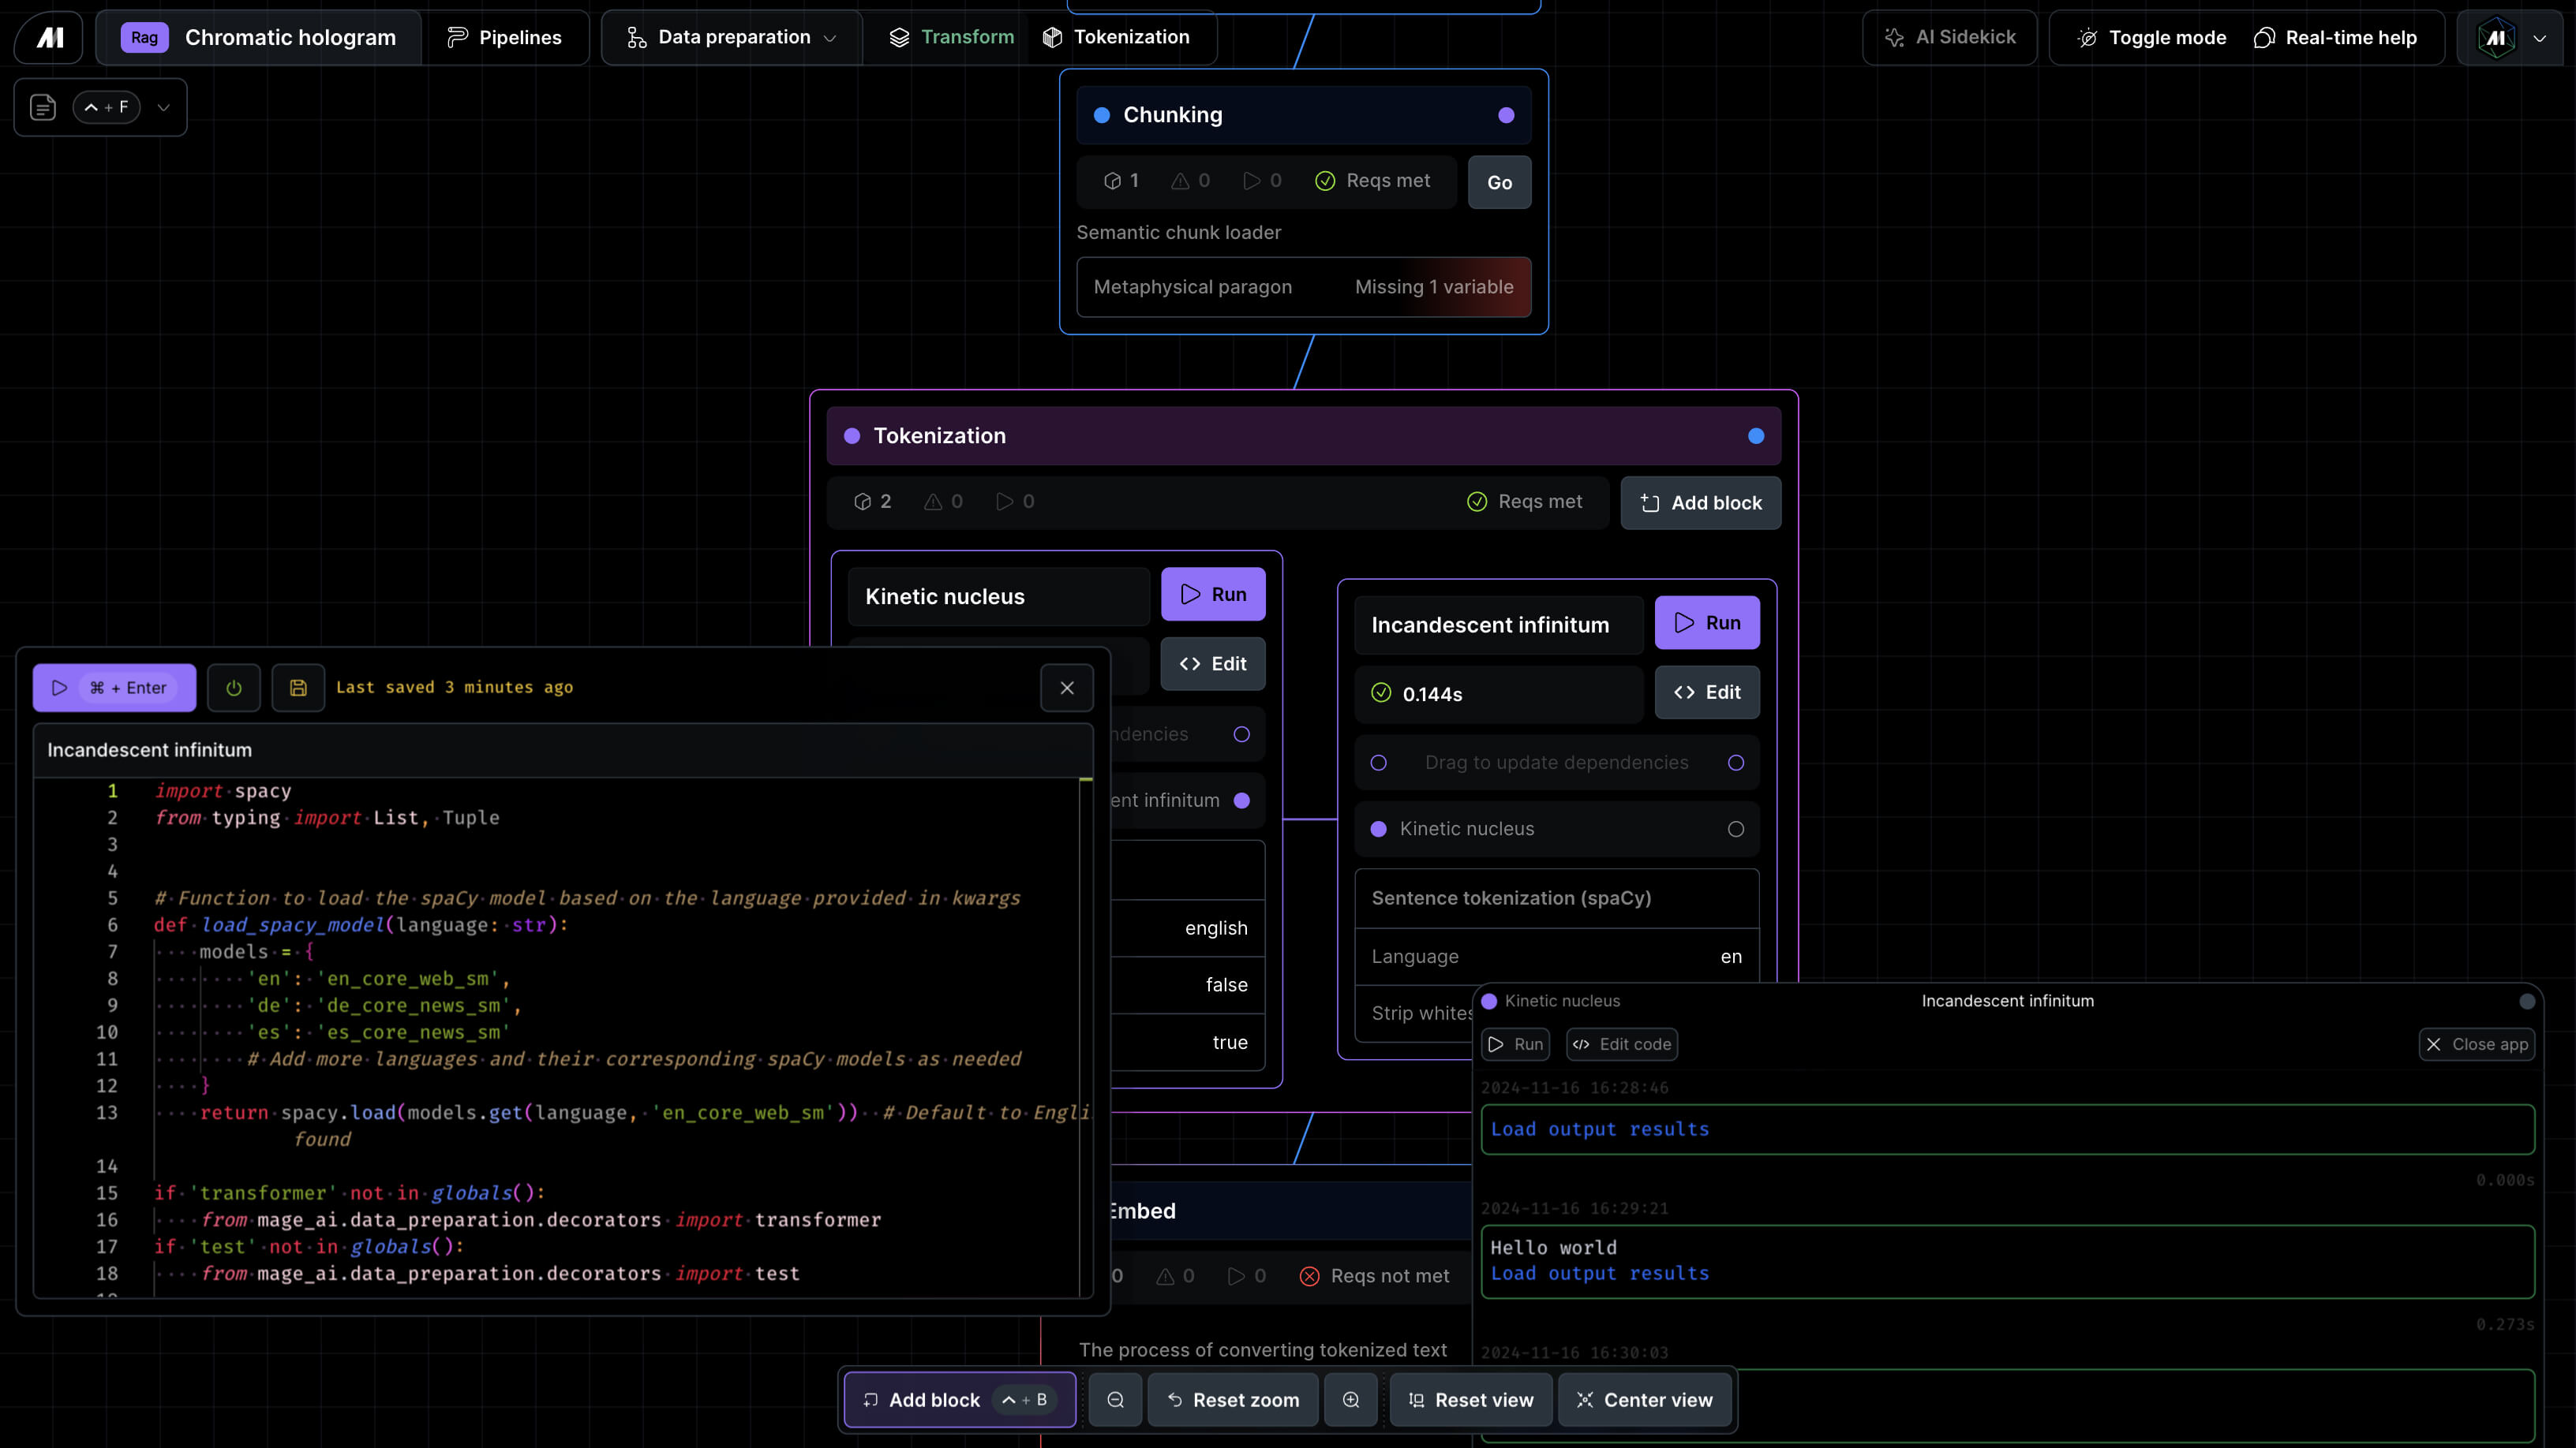Click the Ctrl + F shortcut pill

(106, 107)
